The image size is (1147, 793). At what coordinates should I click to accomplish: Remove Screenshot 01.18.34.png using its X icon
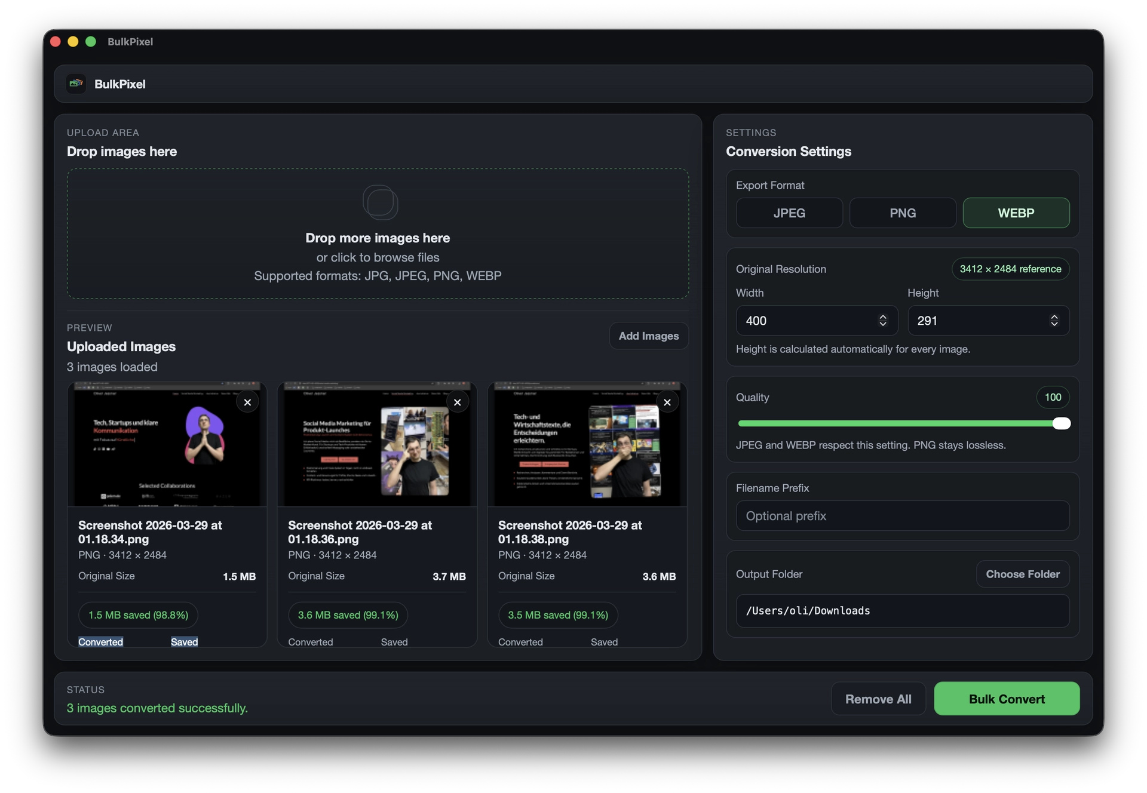pyautogui.click(x=247, y=402)
